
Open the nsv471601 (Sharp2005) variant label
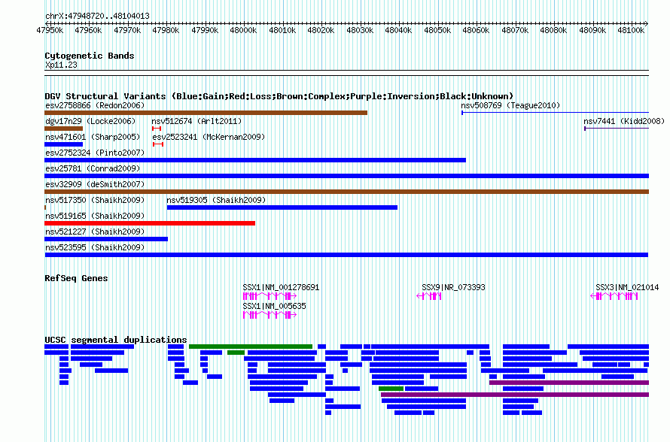click(x=93, y=137)
